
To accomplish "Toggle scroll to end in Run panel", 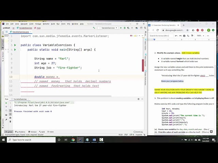I will coord(10,114).
